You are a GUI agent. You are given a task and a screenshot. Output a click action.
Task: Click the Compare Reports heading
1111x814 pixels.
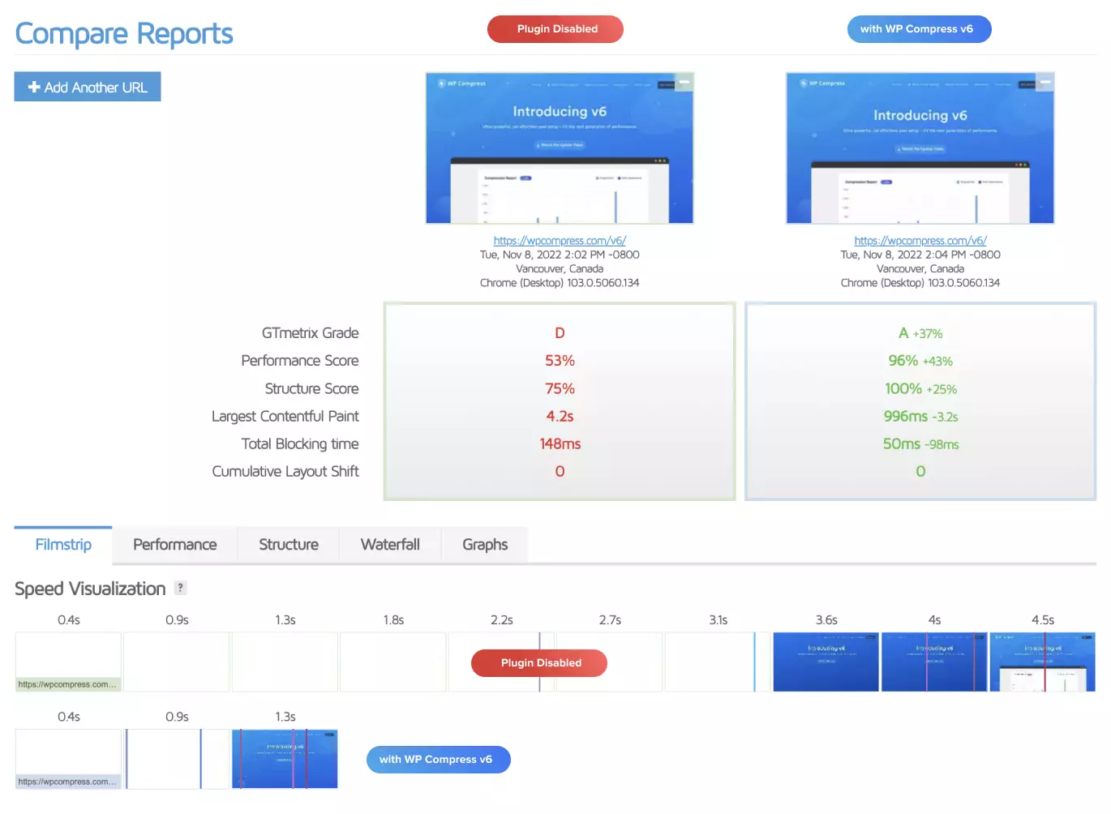(x=124, y=34)
